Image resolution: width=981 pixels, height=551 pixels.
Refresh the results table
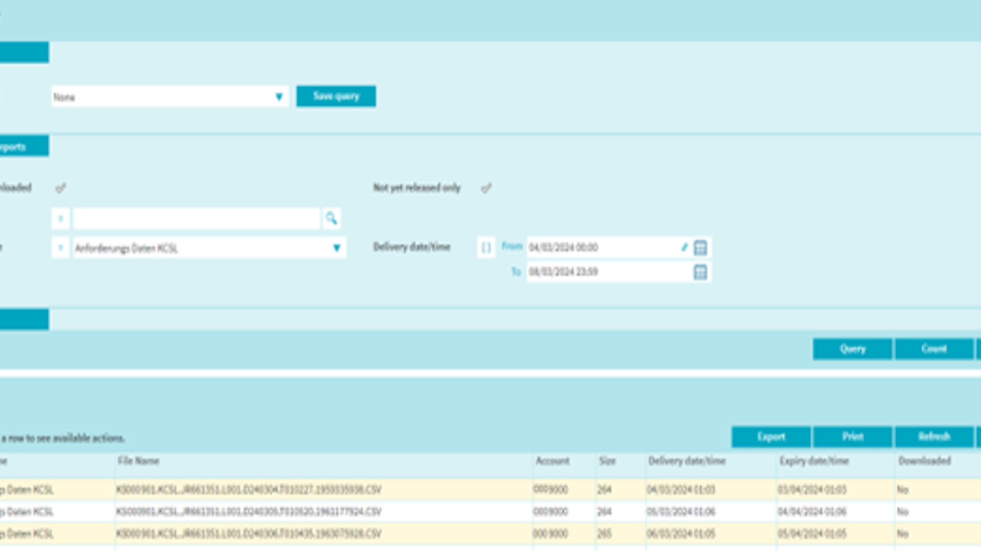(933, 437)
